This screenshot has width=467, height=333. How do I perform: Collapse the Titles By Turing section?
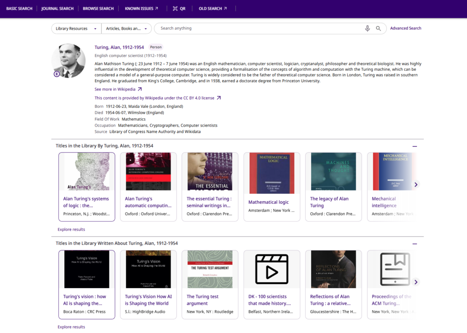pyautogui.click(x=415, y=146)
